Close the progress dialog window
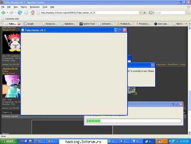 [x=181, y=104]
